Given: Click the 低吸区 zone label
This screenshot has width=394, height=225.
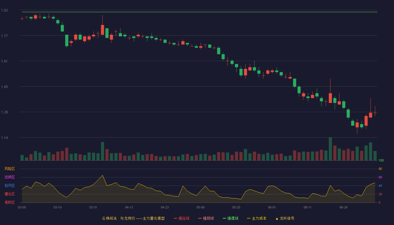Looking at the screenshot, I should (10, 202).
